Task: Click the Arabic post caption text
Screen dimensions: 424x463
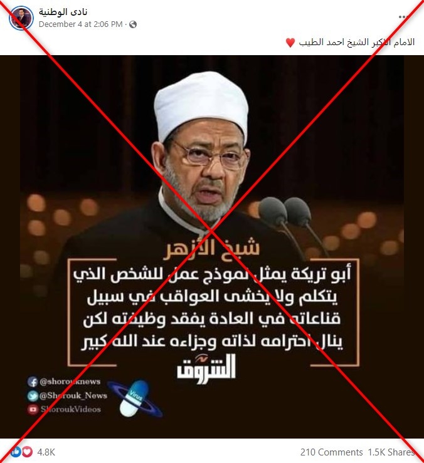Action: pos(357,42)
